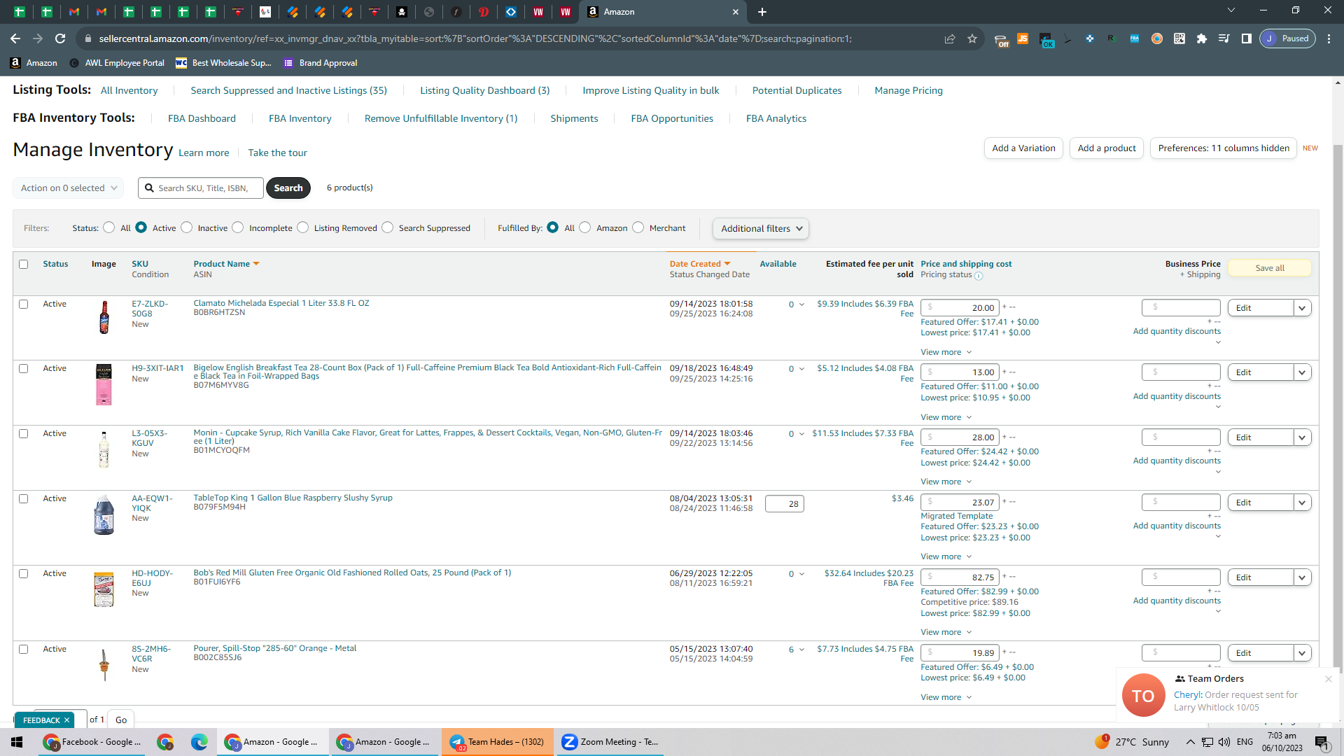Select the Bob's Red Mill Oats row checkbox

pyautogui.click(x=24, y=574)
